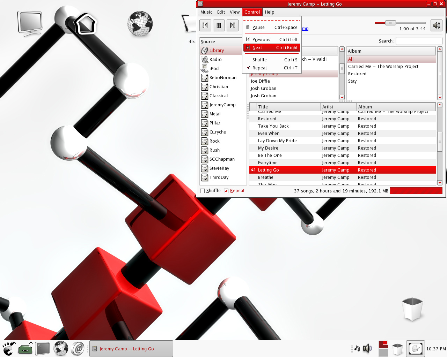Sort the song list by Title column
Screen dimensions: 447x357
(x=289, y=107)
